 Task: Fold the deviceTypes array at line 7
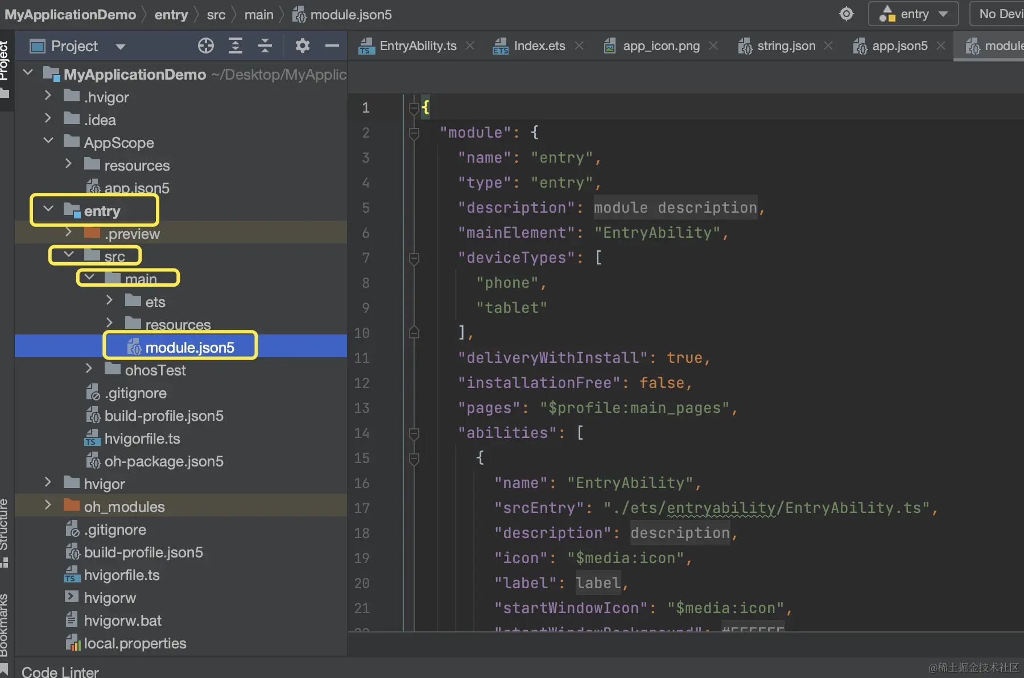coord(414,258)
